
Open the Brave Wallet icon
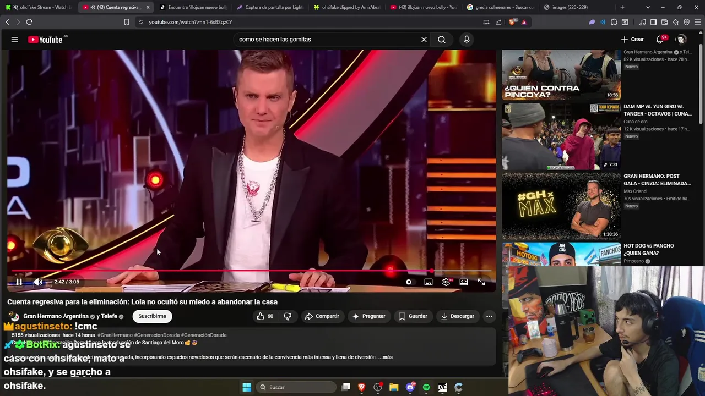pyautogui.click(x=665, y=22)
